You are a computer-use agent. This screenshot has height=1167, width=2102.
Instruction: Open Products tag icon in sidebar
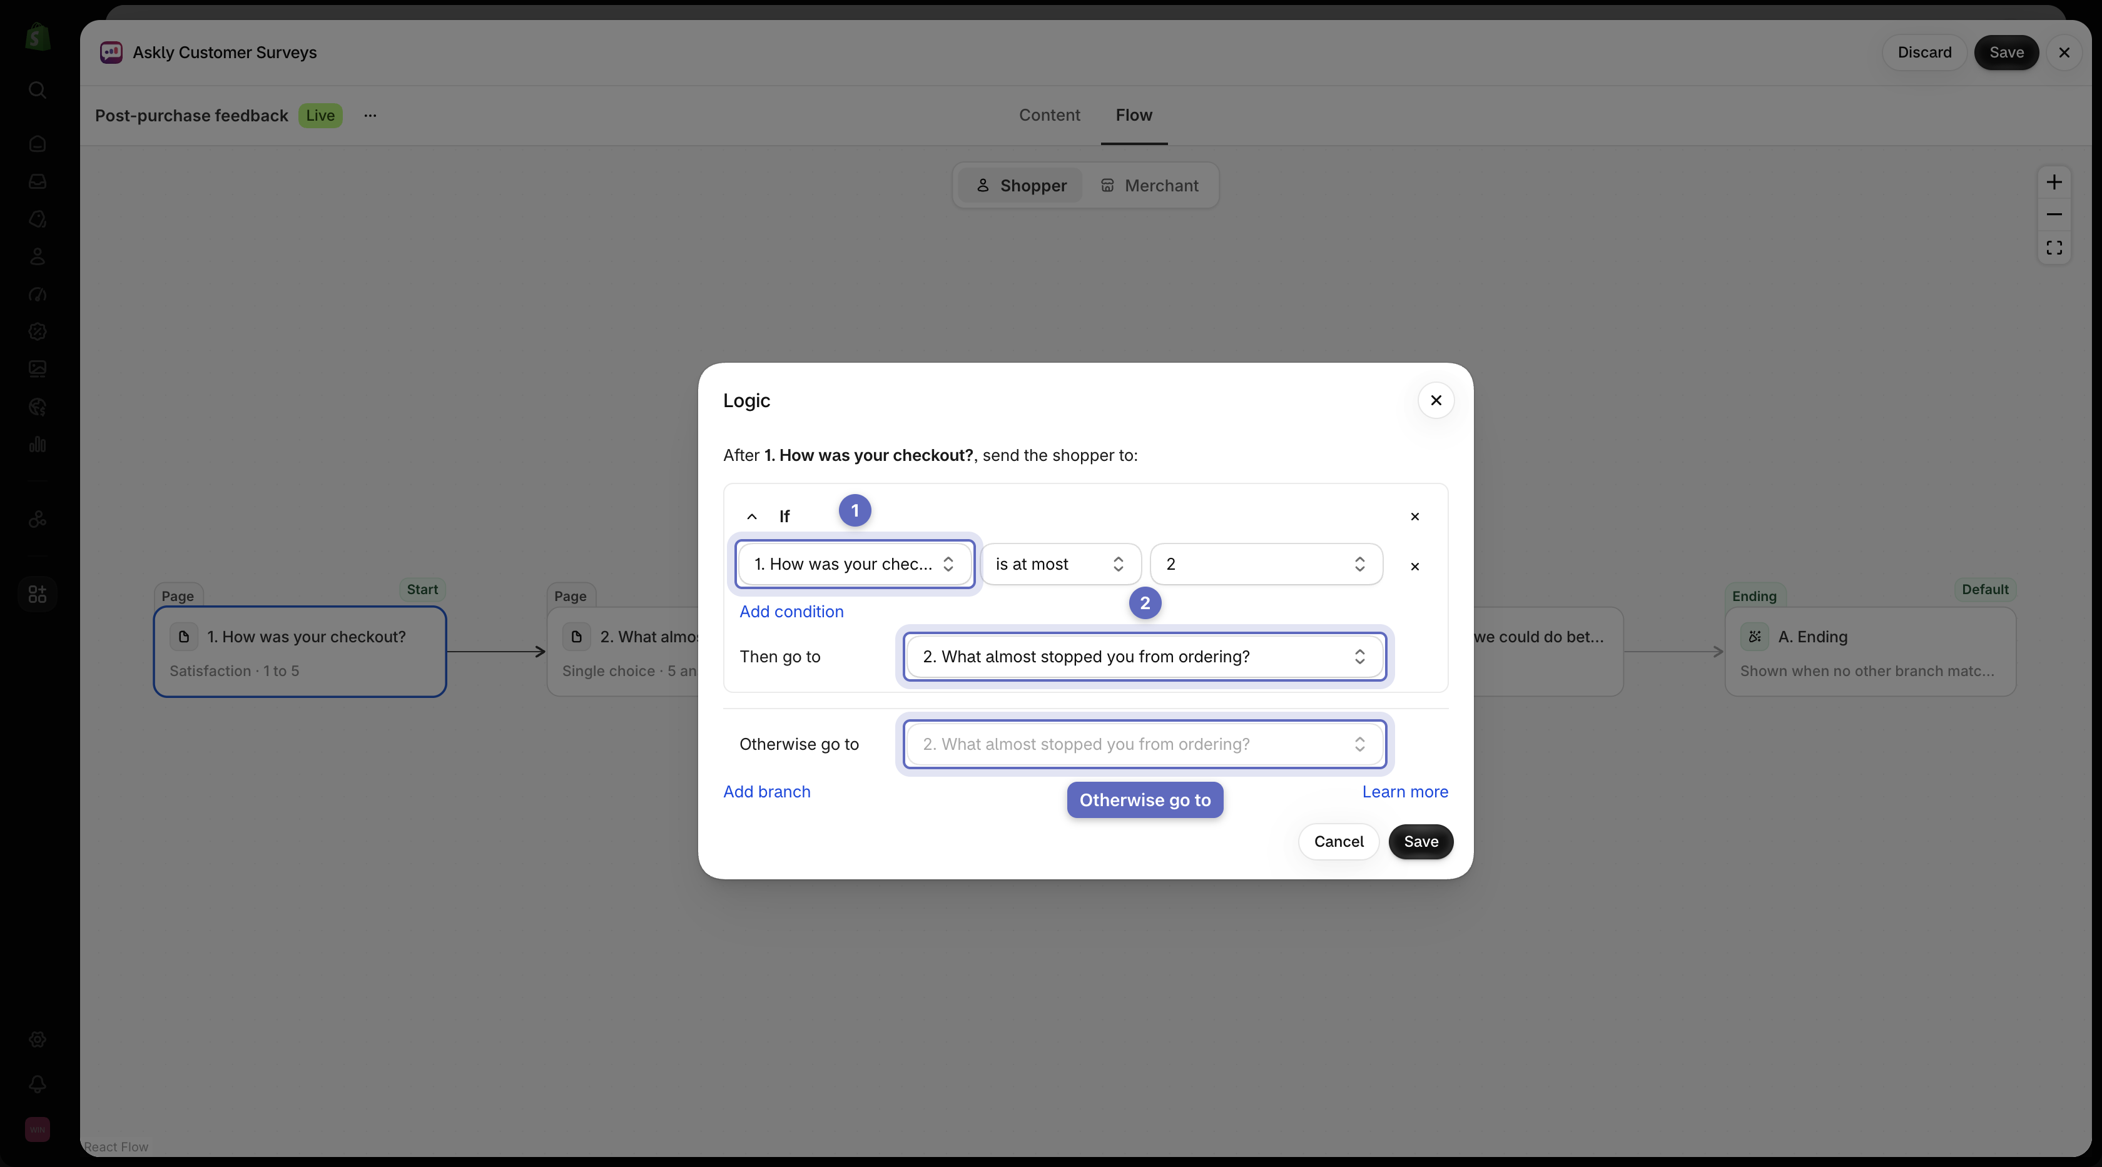38,218
